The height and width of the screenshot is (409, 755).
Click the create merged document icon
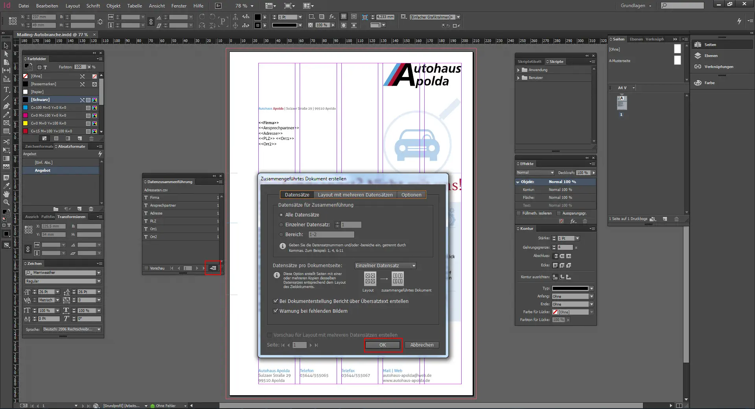pyautogui.click(x=213, y=268)
